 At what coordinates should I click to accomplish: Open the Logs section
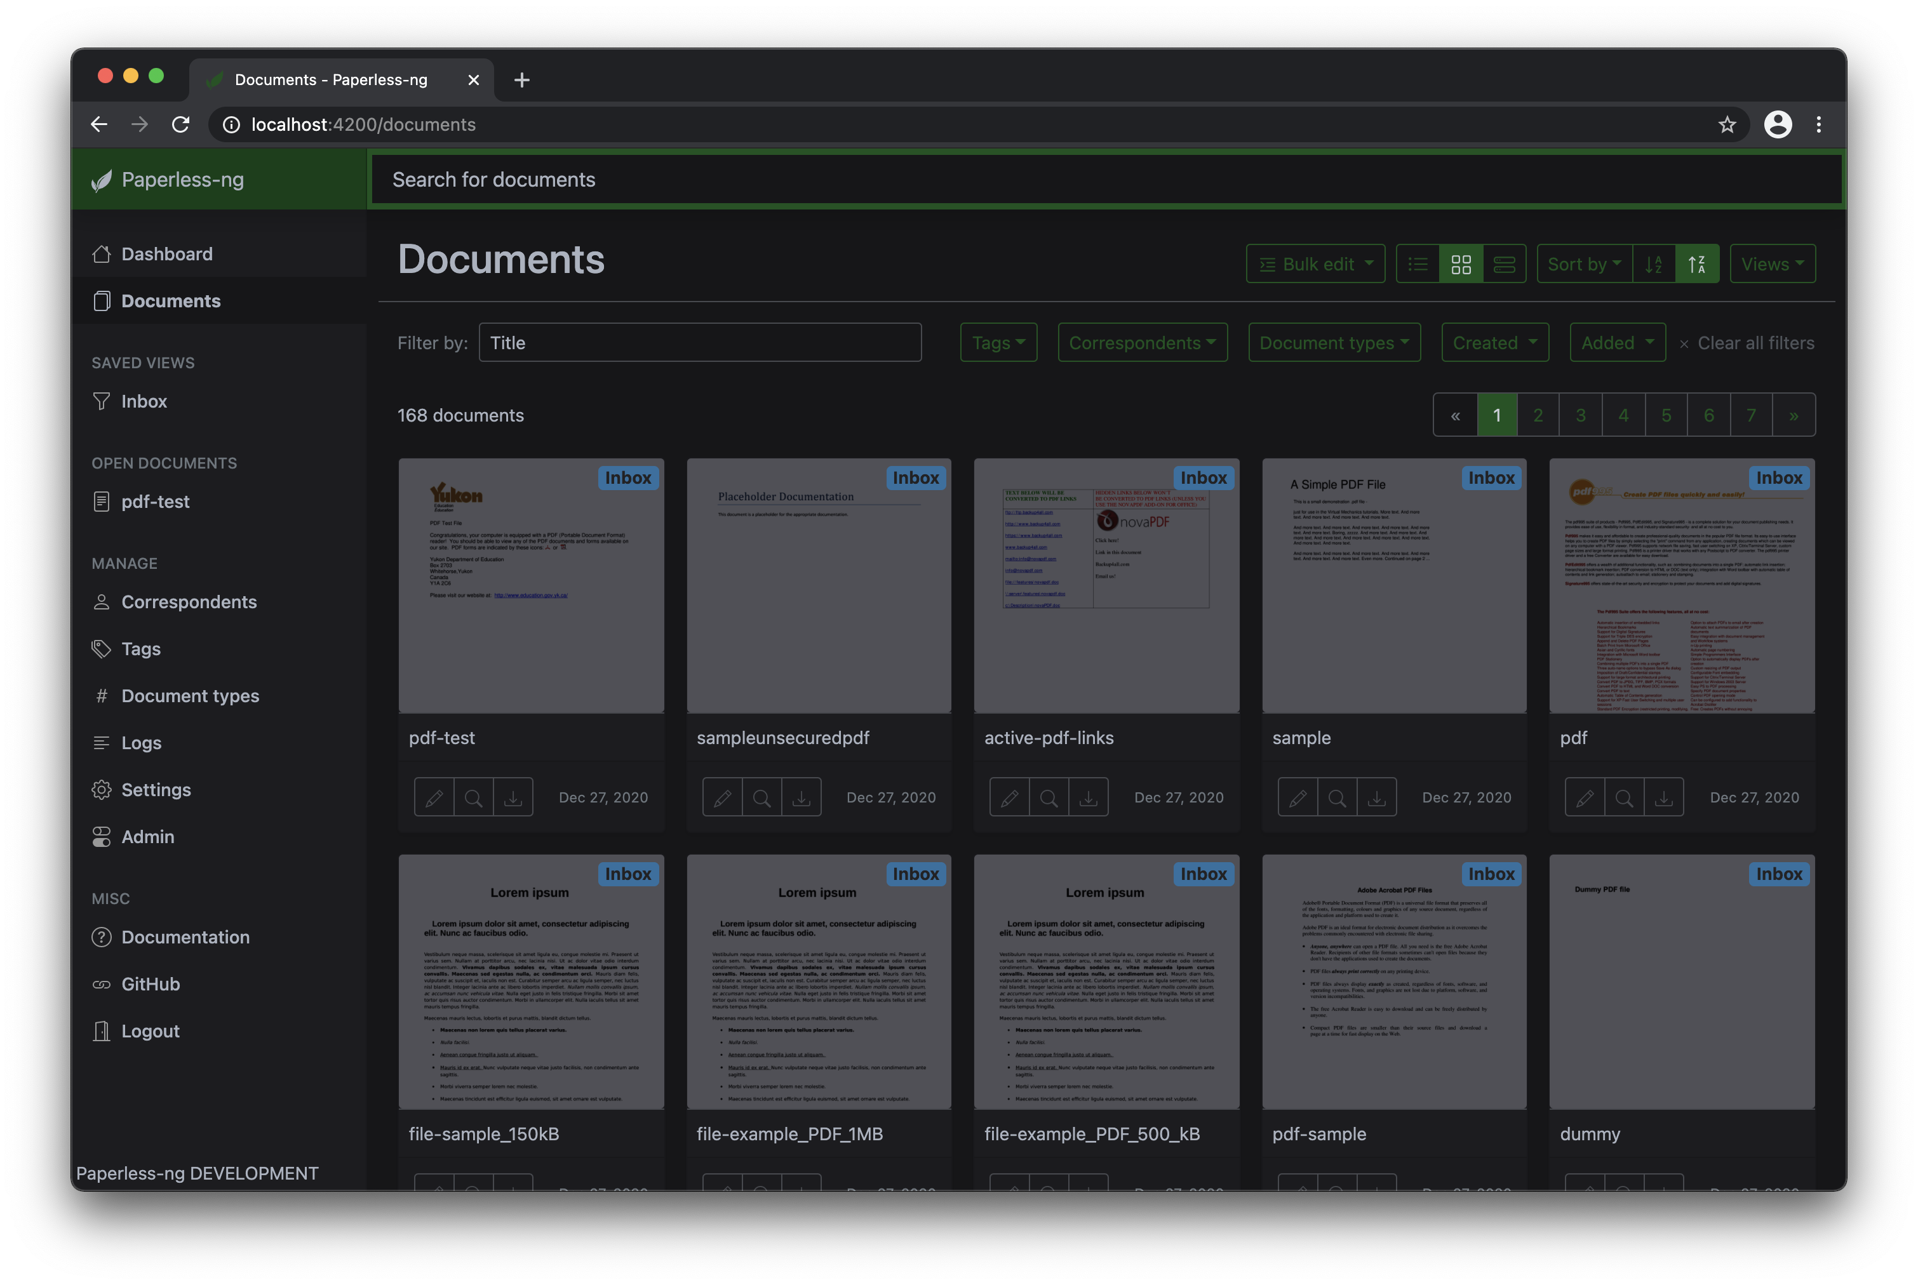click(141, 742)
